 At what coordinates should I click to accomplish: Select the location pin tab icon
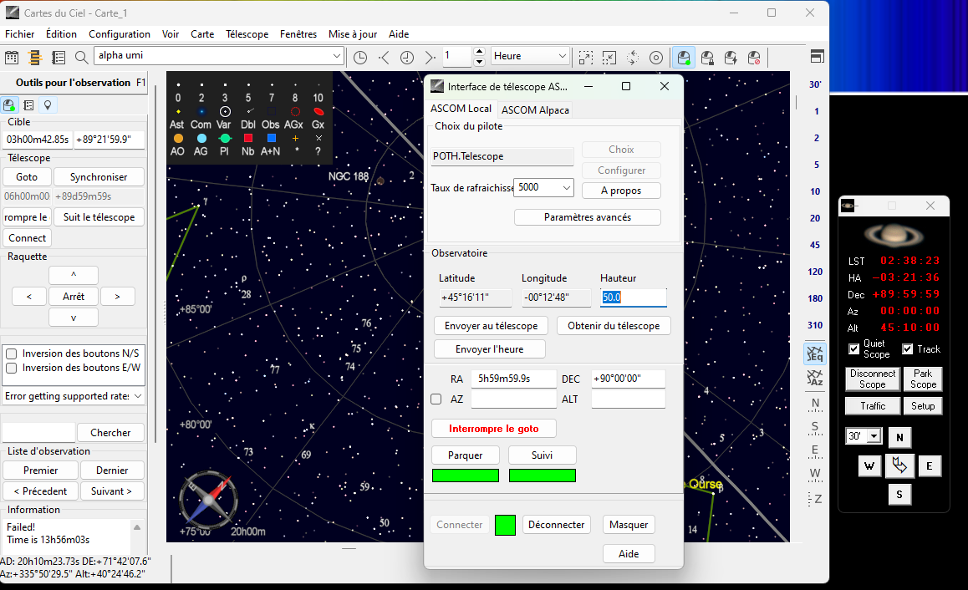pyautogui.click(x=48, y=105)
